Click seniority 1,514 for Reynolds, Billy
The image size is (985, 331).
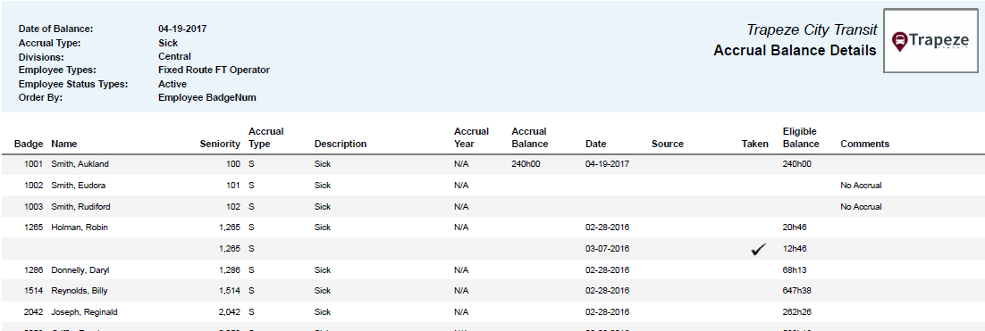[x=230, y=291]
